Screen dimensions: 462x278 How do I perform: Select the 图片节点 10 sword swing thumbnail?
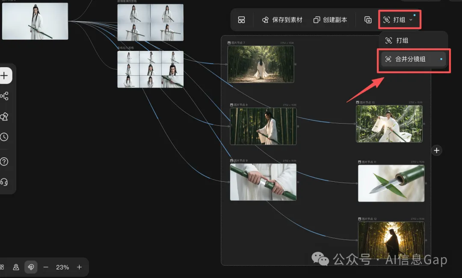tap(389, 124)
